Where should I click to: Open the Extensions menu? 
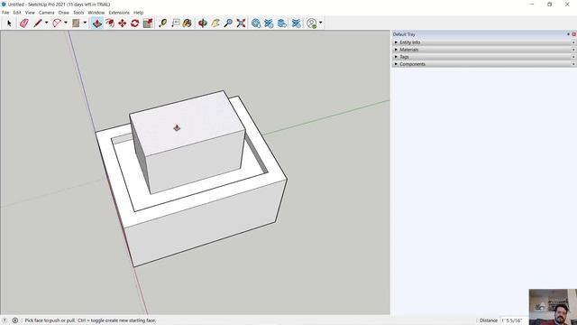pyautogui.click(x=119, y=13)
